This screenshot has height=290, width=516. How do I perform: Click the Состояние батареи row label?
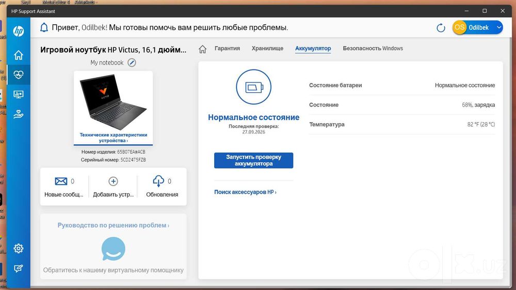click(335, 86)
